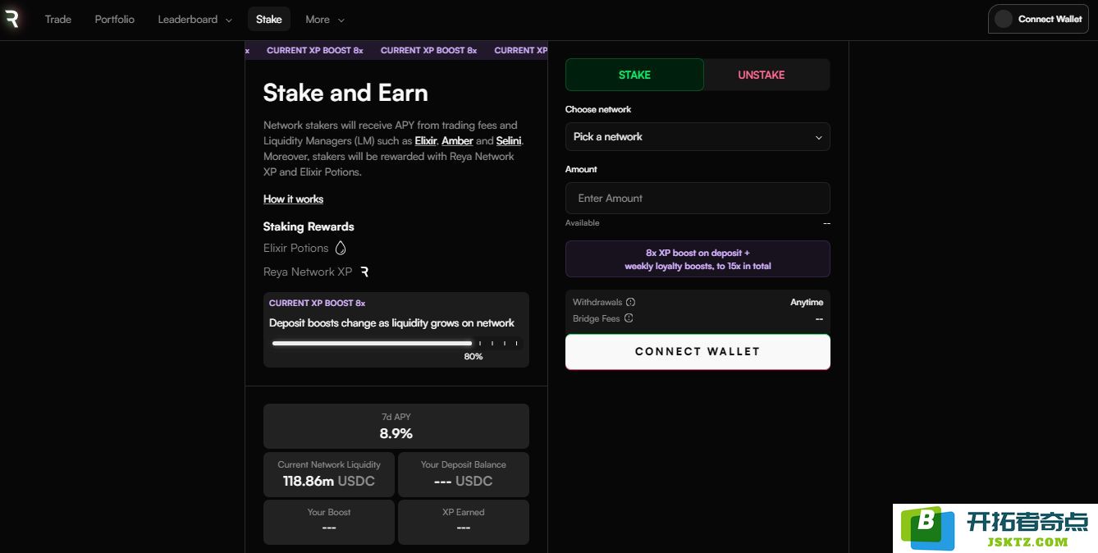Open the More dropdown menu
The image size is (1098, 553).
325,19
